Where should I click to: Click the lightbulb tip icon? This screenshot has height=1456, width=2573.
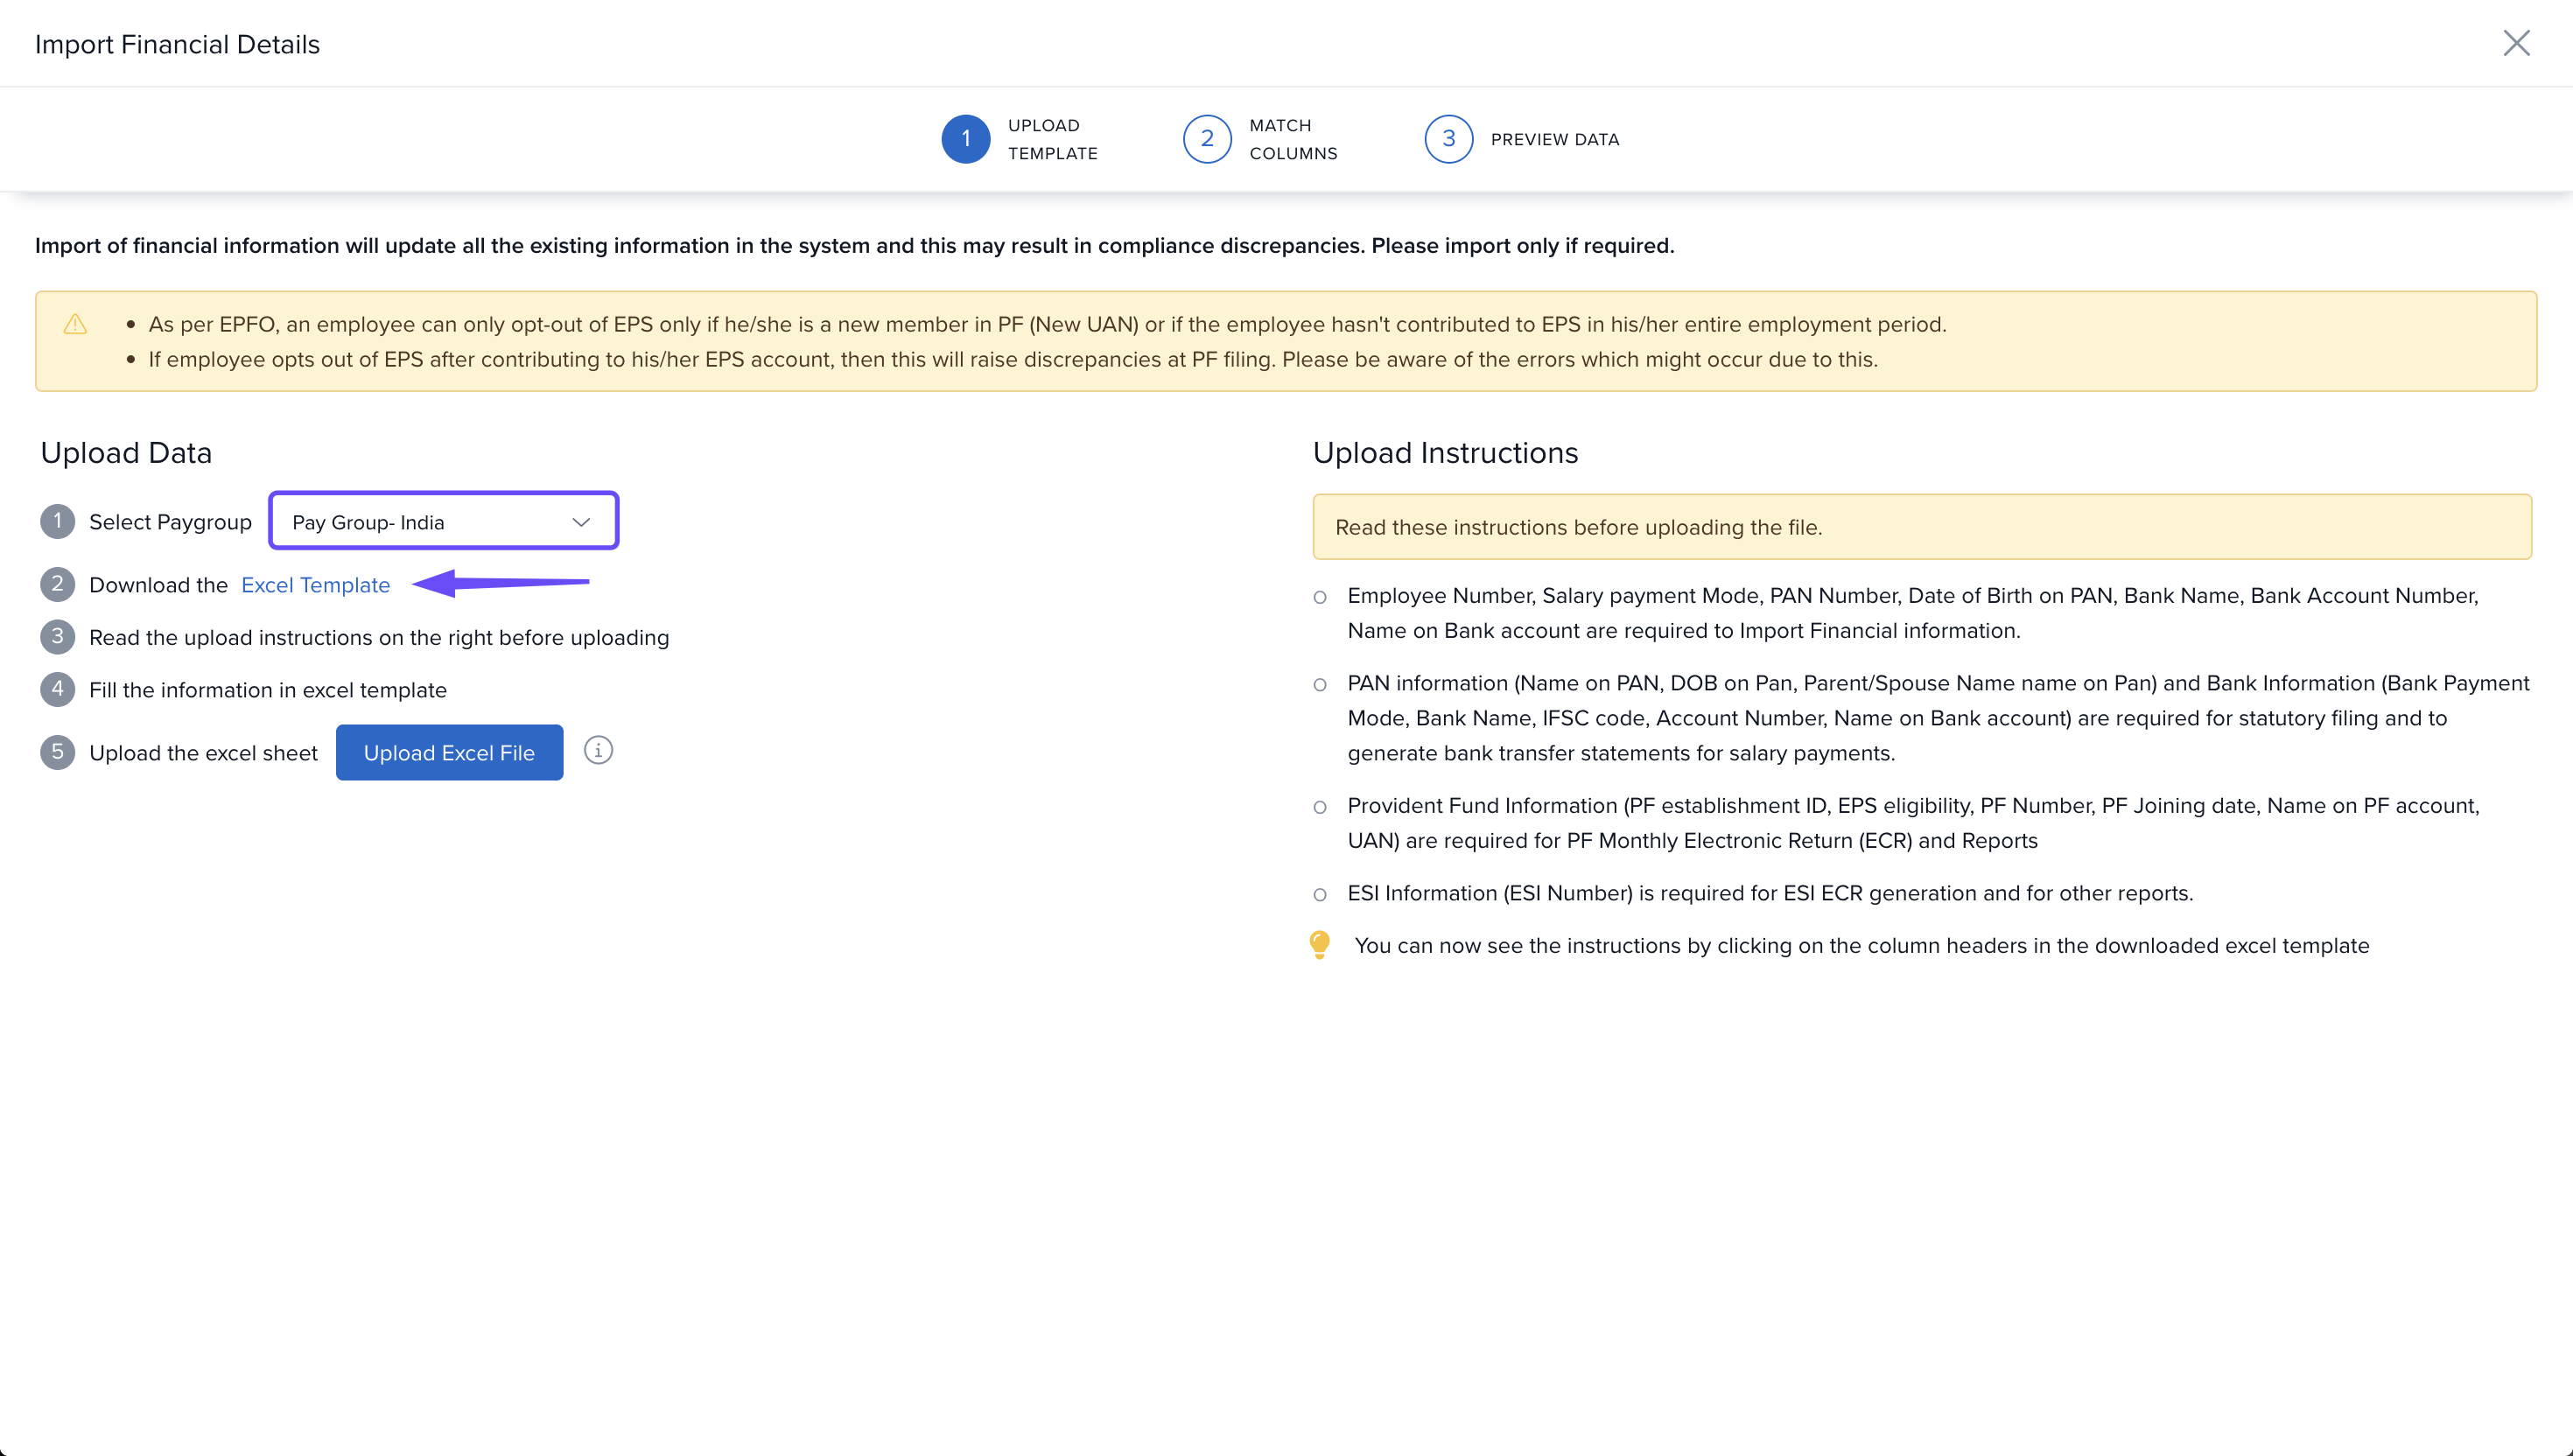click(1319, 944)
